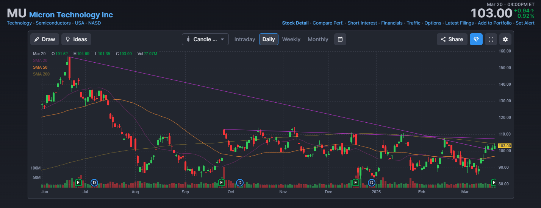Click the Set Alert link
This screenshot has height=208, width=541.
[x=525, y=23]
